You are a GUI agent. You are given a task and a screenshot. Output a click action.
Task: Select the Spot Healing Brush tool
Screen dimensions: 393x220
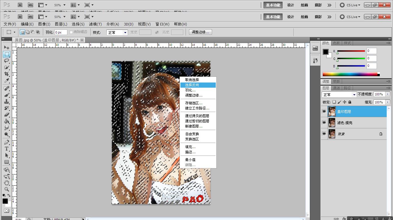pos(6,88)
